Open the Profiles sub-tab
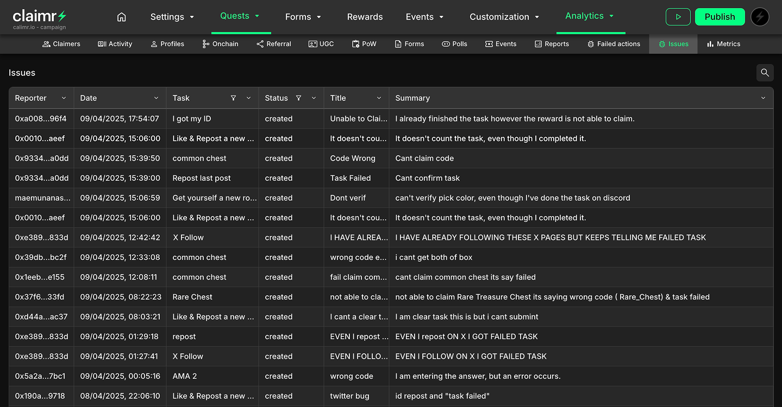The width and height of the screenshot is (782, 407). (x=167, y=44)
